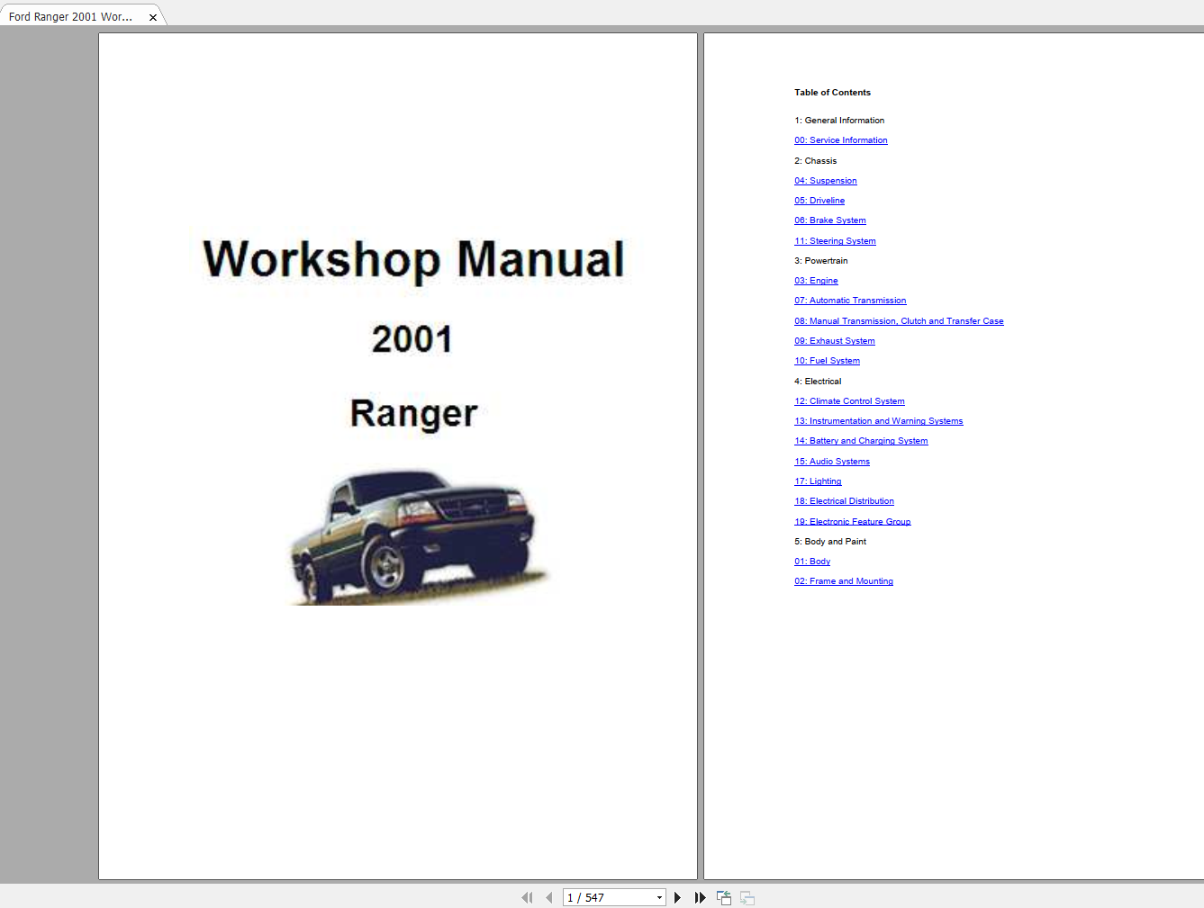The width and height of the screenshot is (1204, 908).
Task: Open the 03: Engine link
Action: 816,281
